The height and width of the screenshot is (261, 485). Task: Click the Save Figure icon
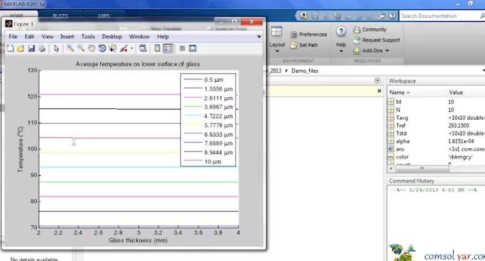pos(32,49)
